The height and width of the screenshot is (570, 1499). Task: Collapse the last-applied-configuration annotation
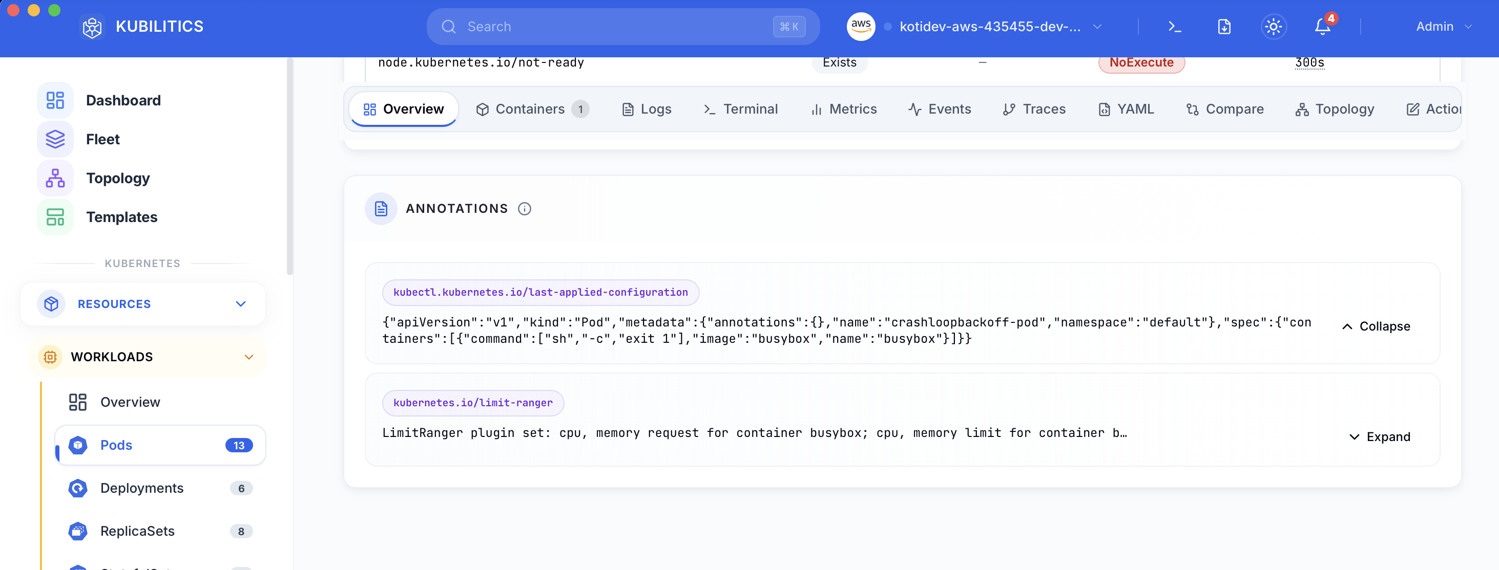pyautogui.click(x=1375, y=326)
